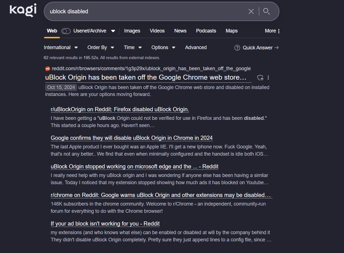This screenshot has height=253, width=344.
Task: Toggle the Usenet/Archive switch
Action: point(66,31)
